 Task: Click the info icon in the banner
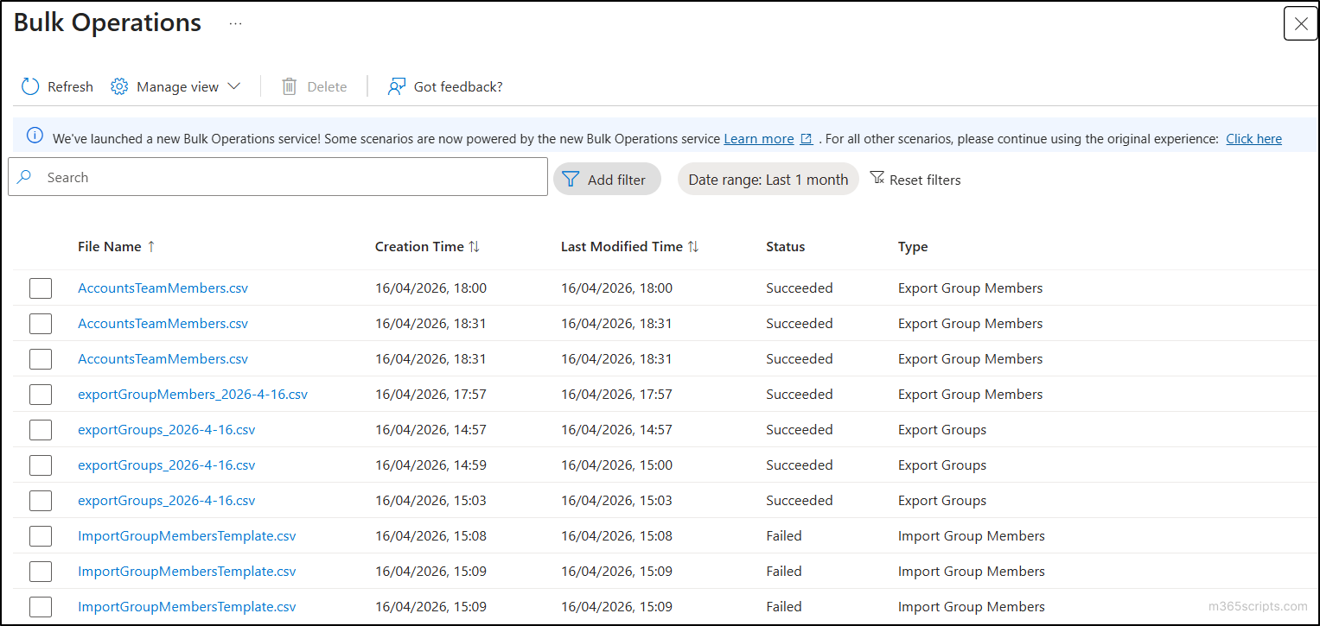coord(35,136)
